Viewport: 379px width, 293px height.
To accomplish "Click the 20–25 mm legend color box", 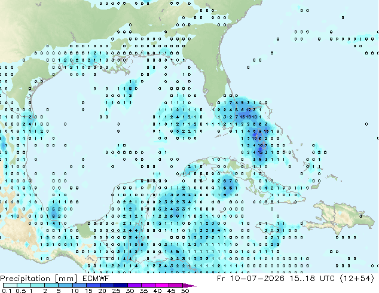I will [x=106, y=285].
